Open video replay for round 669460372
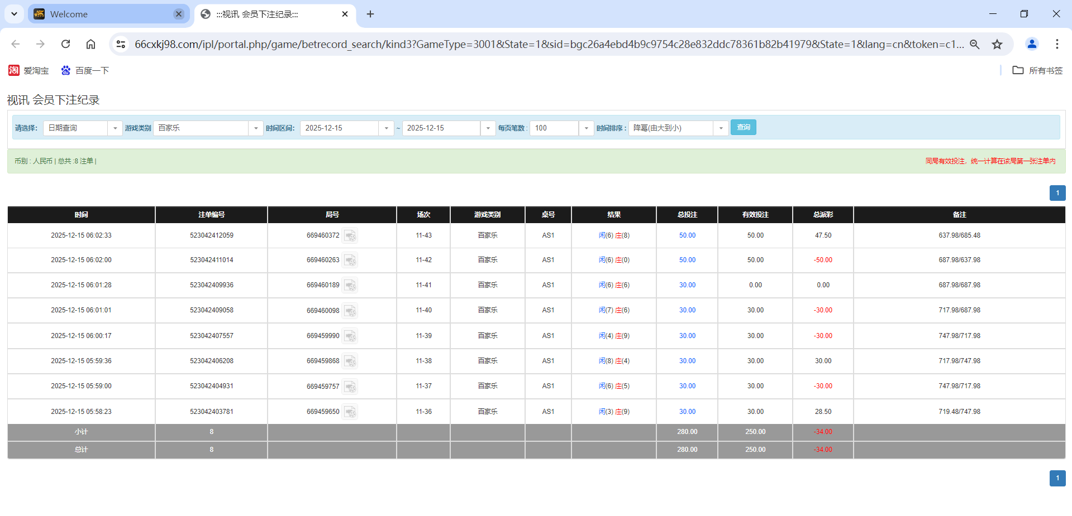Image resolution: width=1072 pixels, height=516 pixels. 350,235
